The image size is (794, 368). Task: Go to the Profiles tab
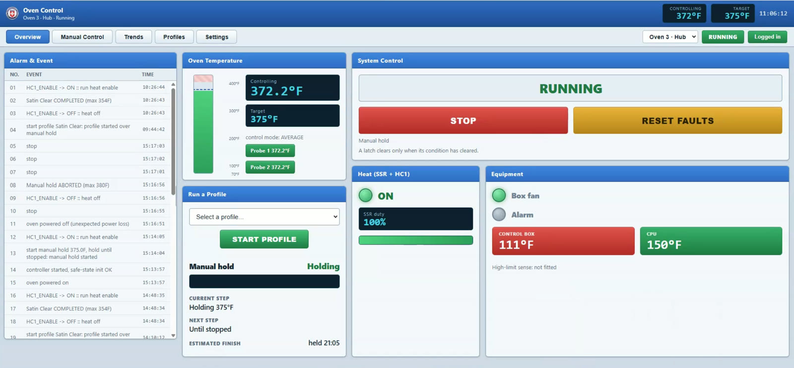tap(174, 37)
